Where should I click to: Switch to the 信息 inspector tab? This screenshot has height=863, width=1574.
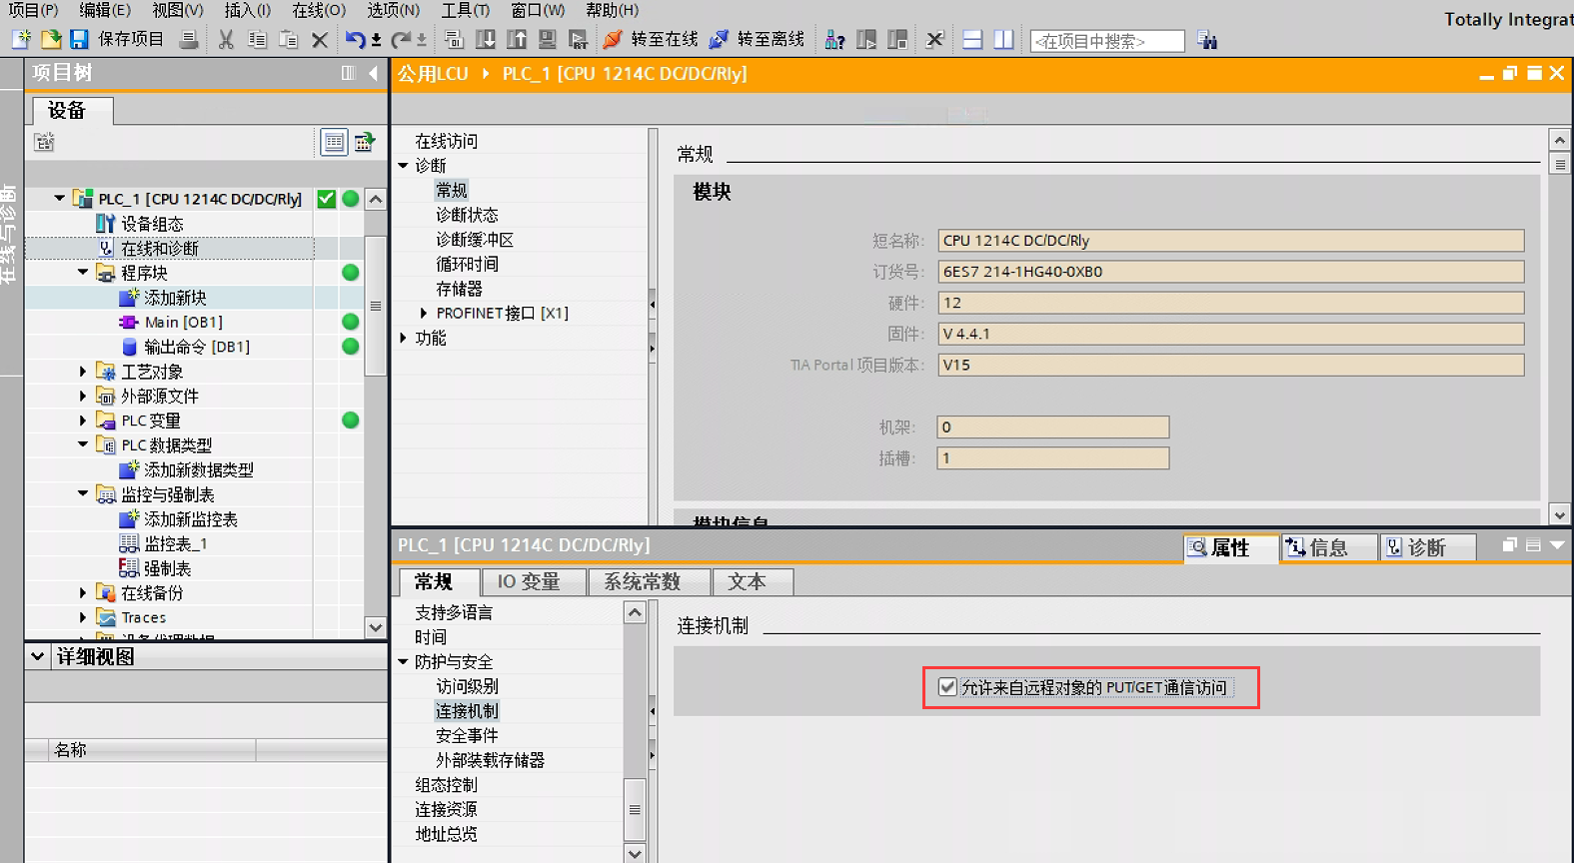pyautogui.click(x=1328, y=547)
